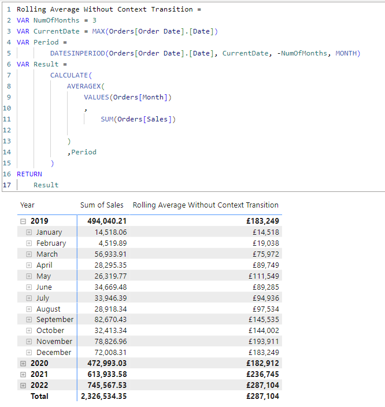Screen dimensions: 385x407
Task: Select sales value 494,040.21
Action: click(x=107, y=221)
